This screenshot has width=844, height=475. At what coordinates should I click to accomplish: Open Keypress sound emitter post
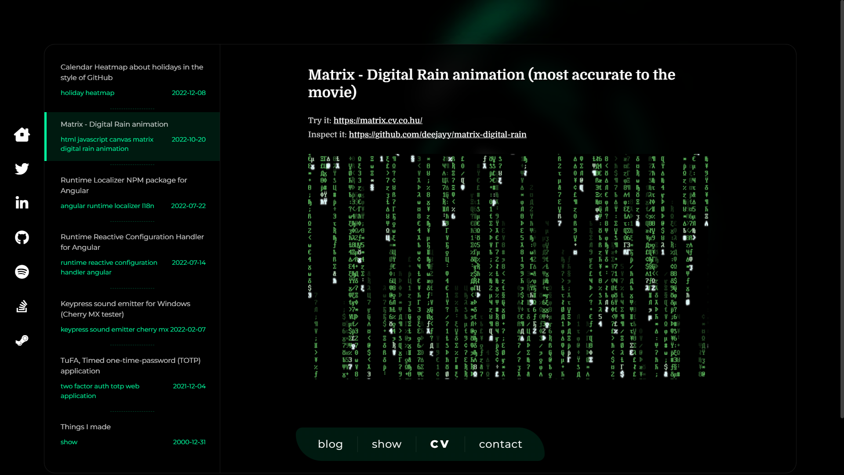(x=126, y=309)
